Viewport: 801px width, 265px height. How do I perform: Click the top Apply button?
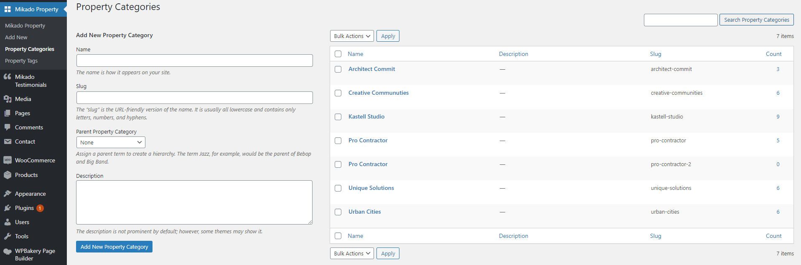(x=388, y=36)
